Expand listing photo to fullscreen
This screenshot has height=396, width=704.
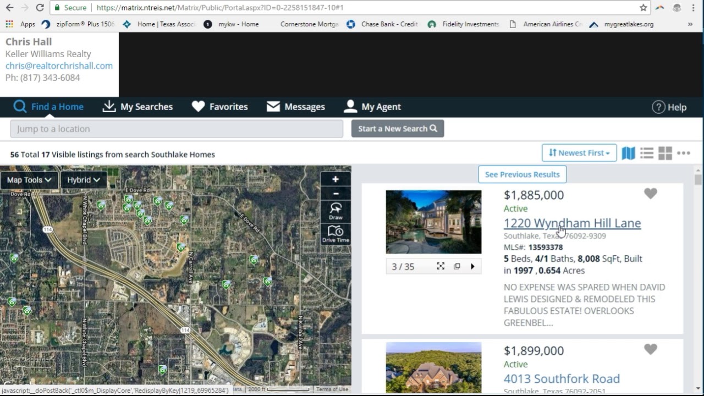tap(441, 266)
